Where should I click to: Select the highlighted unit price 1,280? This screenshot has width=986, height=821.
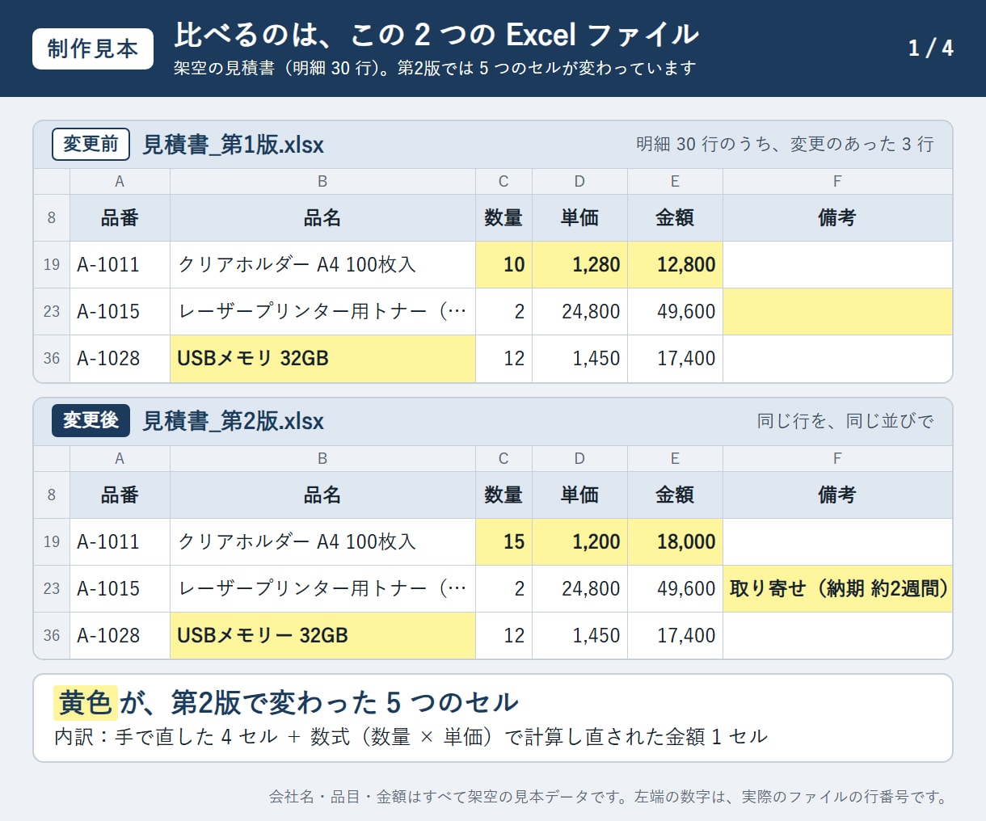tap(579, 265)
